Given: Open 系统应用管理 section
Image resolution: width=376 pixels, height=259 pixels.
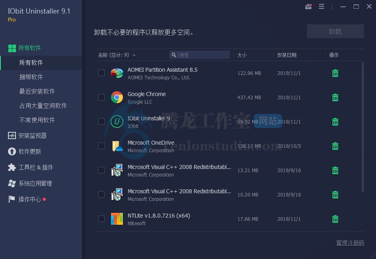Looking at the screenshot, I should point(35,183).
